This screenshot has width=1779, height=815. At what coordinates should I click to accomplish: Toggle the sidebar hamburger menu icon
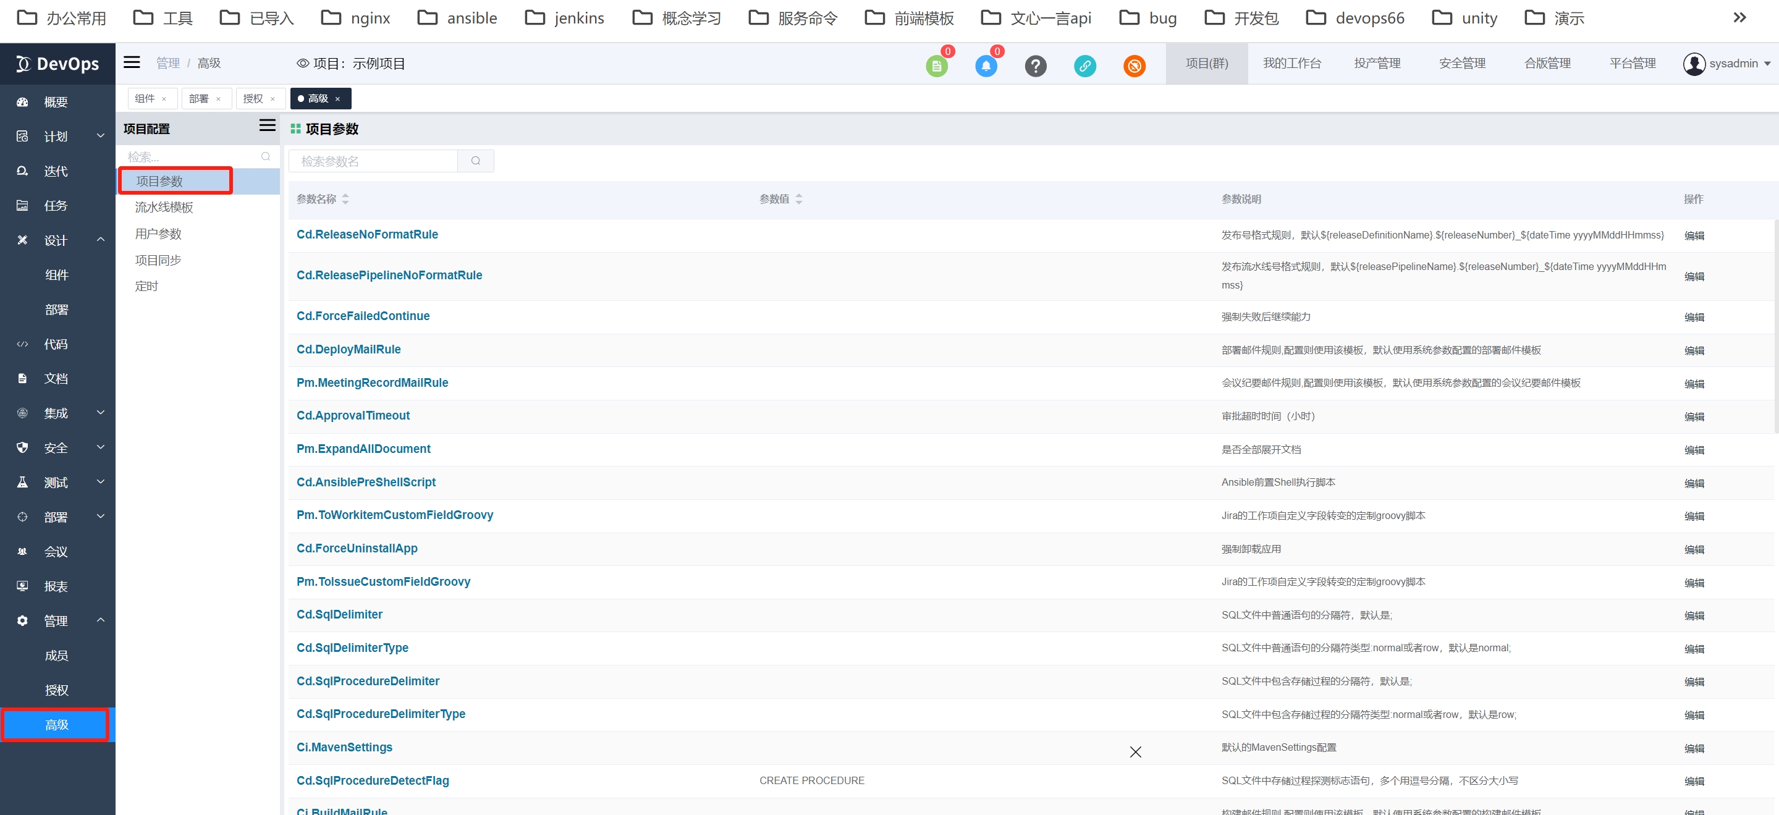[x=132, y=63]
